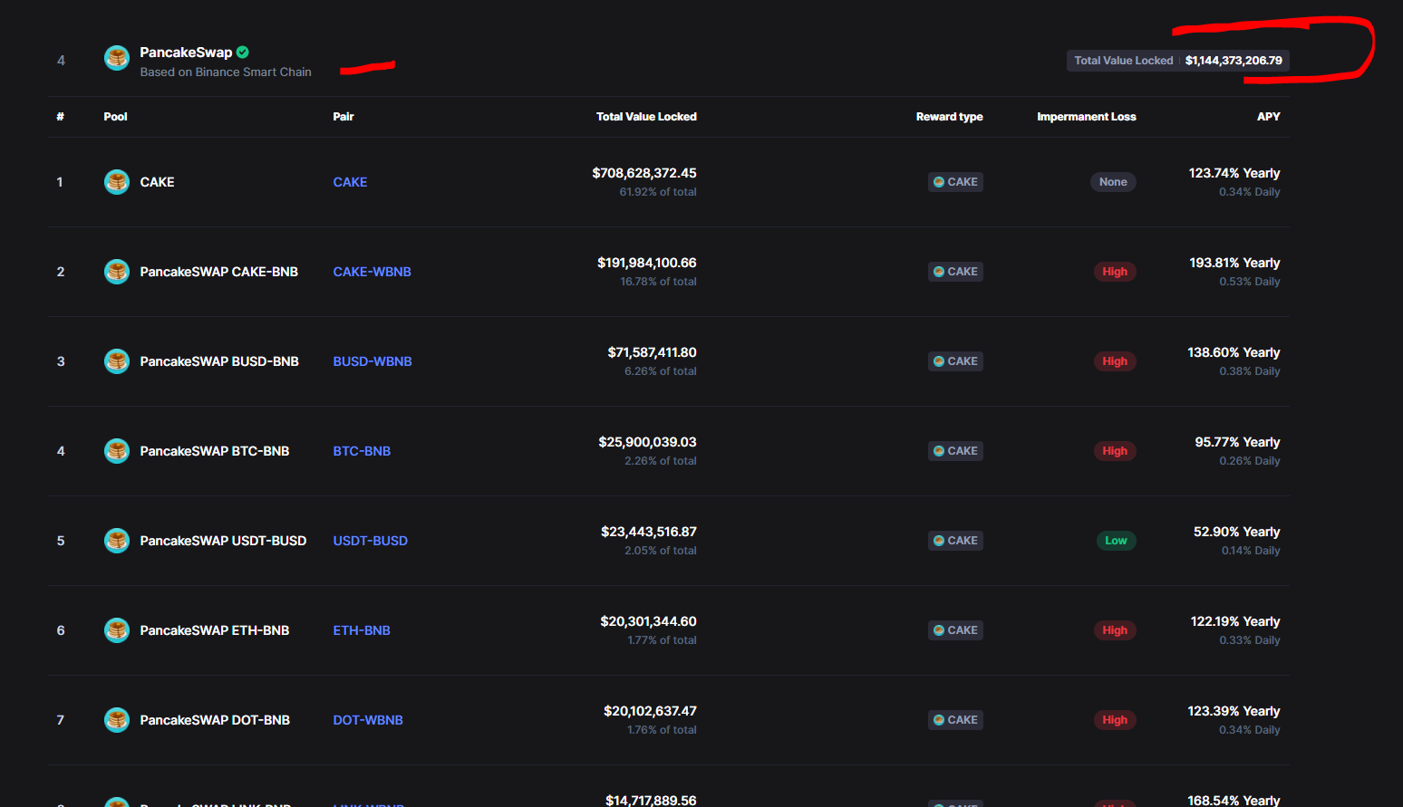Click the PancakeSWAP DOT-BNB pool name
Screen dimensions: 1403x807
[215, 720]
